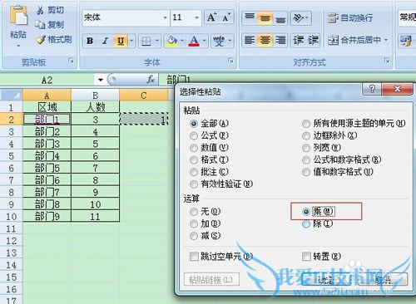Image resolution: width=416 pixels, height=304 pixels.
Task: Select column A header
Action: point(47,96)
